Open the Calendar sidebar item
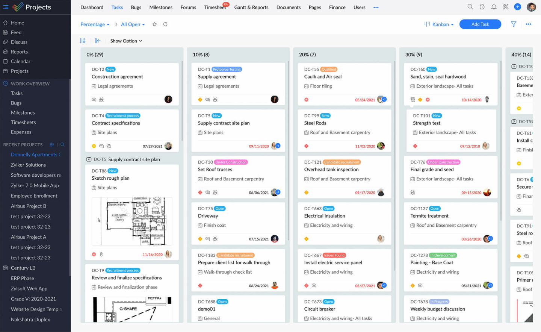The width and height of the screenshot is (541, 332). pyautogui.click(x=21, y=61)
